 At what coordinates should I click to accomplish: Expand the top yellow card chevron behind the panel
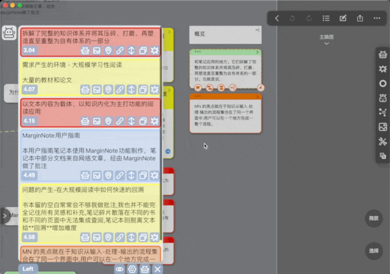pos(169,32)
